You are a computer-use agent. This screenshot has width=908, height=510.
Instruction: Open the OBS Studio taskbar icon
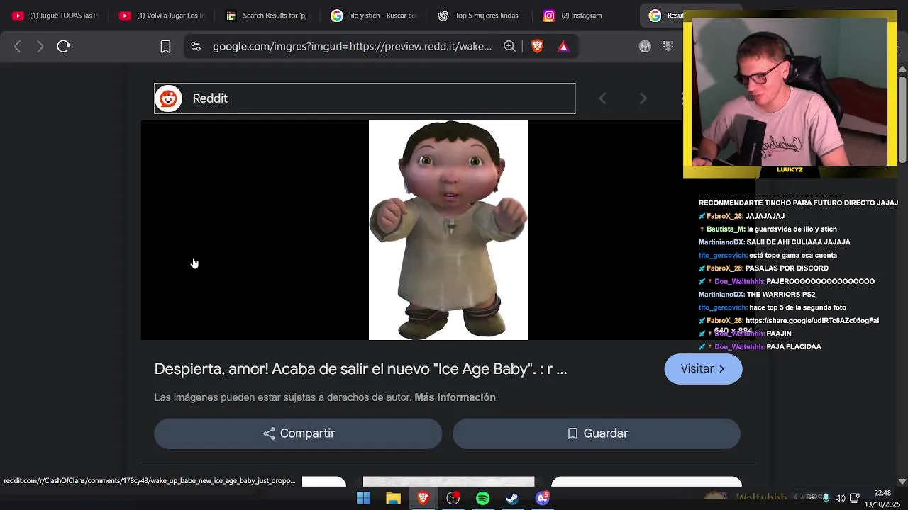coord(453,499)
